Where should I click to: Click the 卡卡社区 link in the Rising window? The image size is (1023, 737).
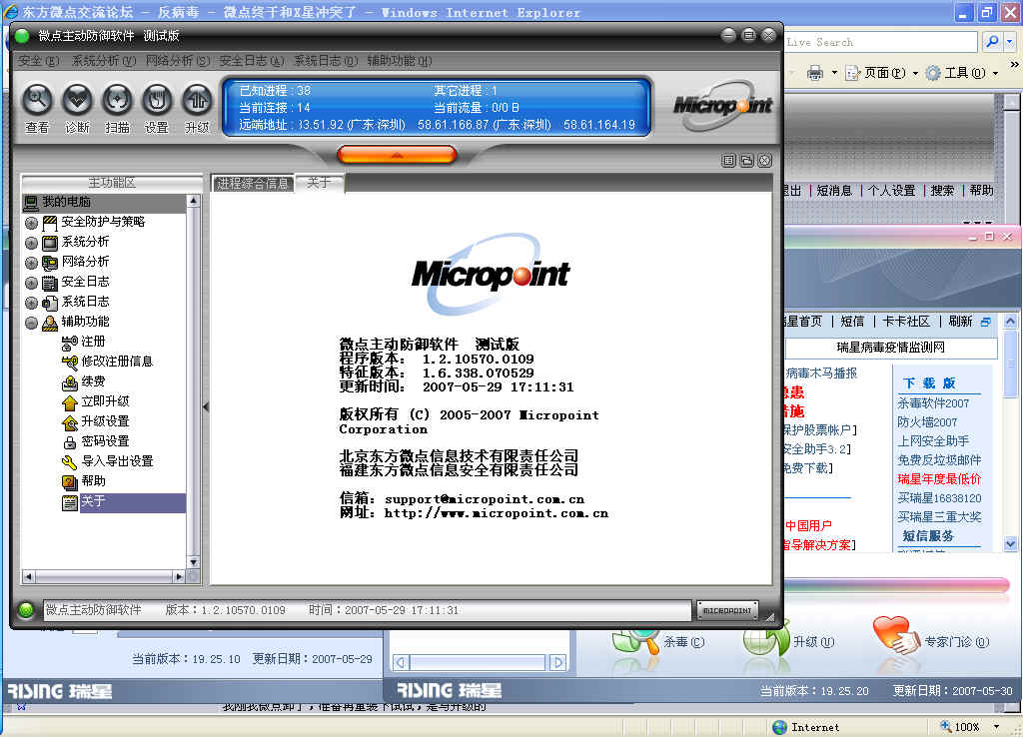click(906, 322)
